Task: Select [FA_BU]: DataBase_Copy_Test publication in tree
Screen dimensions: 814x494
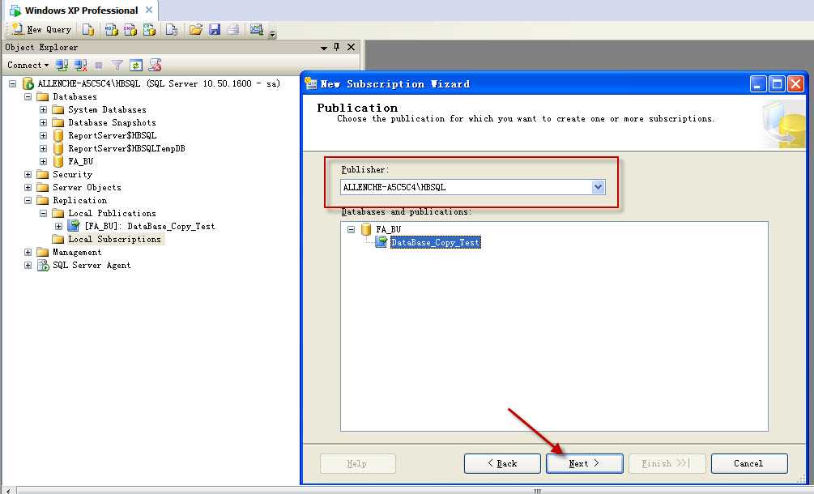Action: (x=150, y=226)
